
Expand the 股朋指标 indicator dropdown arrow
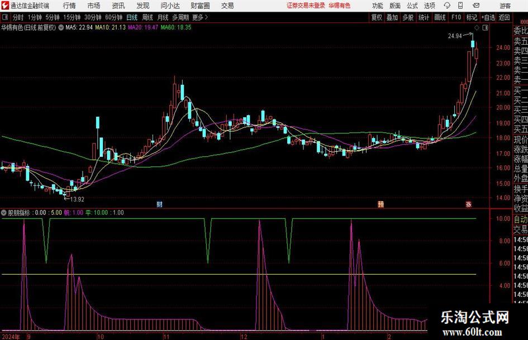tap(4, 213)
